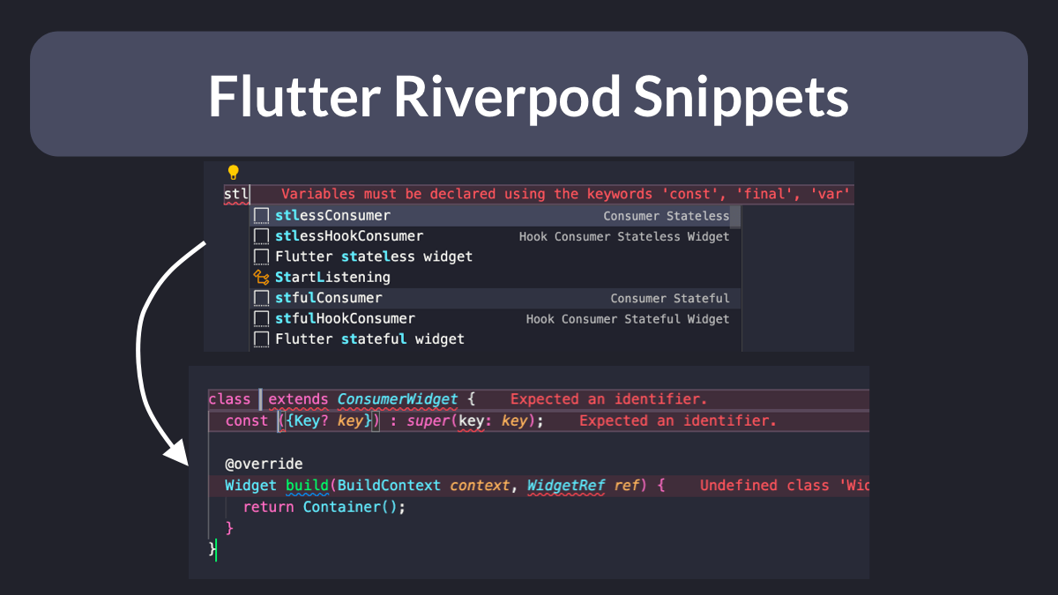Click the 'BuildContext' type in code
Image resolution: width=1058 pixels, height=595 pixels.
point(389,485)
